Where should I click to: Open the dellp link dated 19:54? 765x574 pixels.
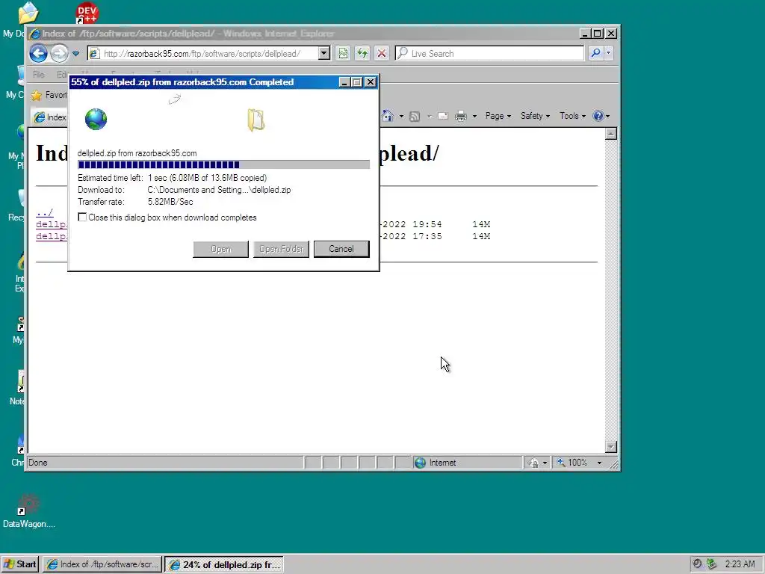pos(52,224)
